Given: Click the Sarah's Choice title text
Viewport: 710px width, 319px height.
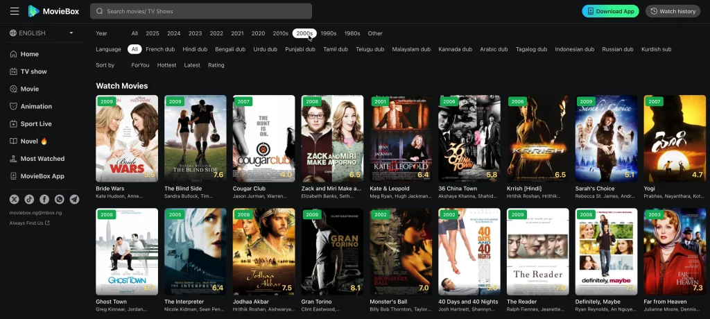Looking at the screenshot, I should [x=595, y=189].
